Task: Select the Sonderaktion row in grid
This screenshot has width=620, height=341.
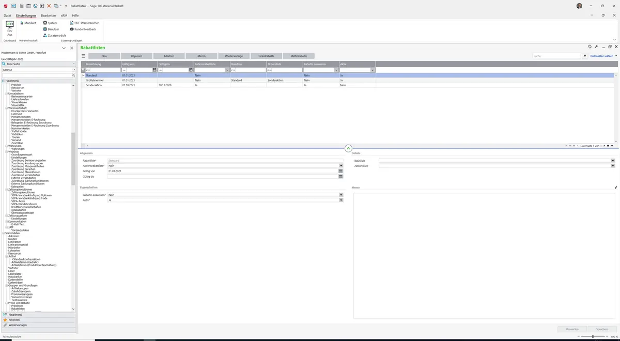Action: click(x=348, y=85)
